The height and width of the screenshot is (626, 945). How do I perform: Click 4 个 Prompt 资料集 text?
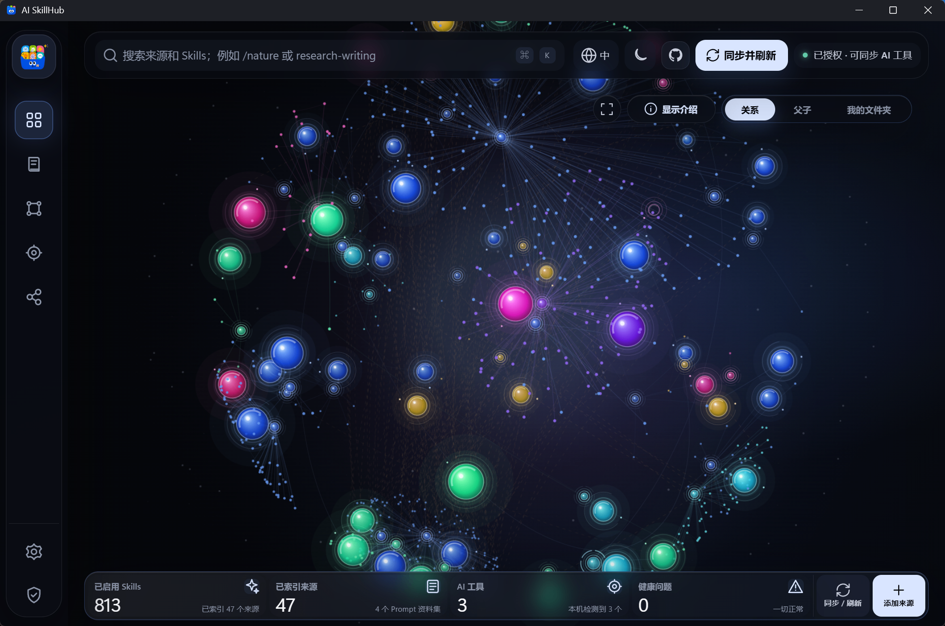408,609
